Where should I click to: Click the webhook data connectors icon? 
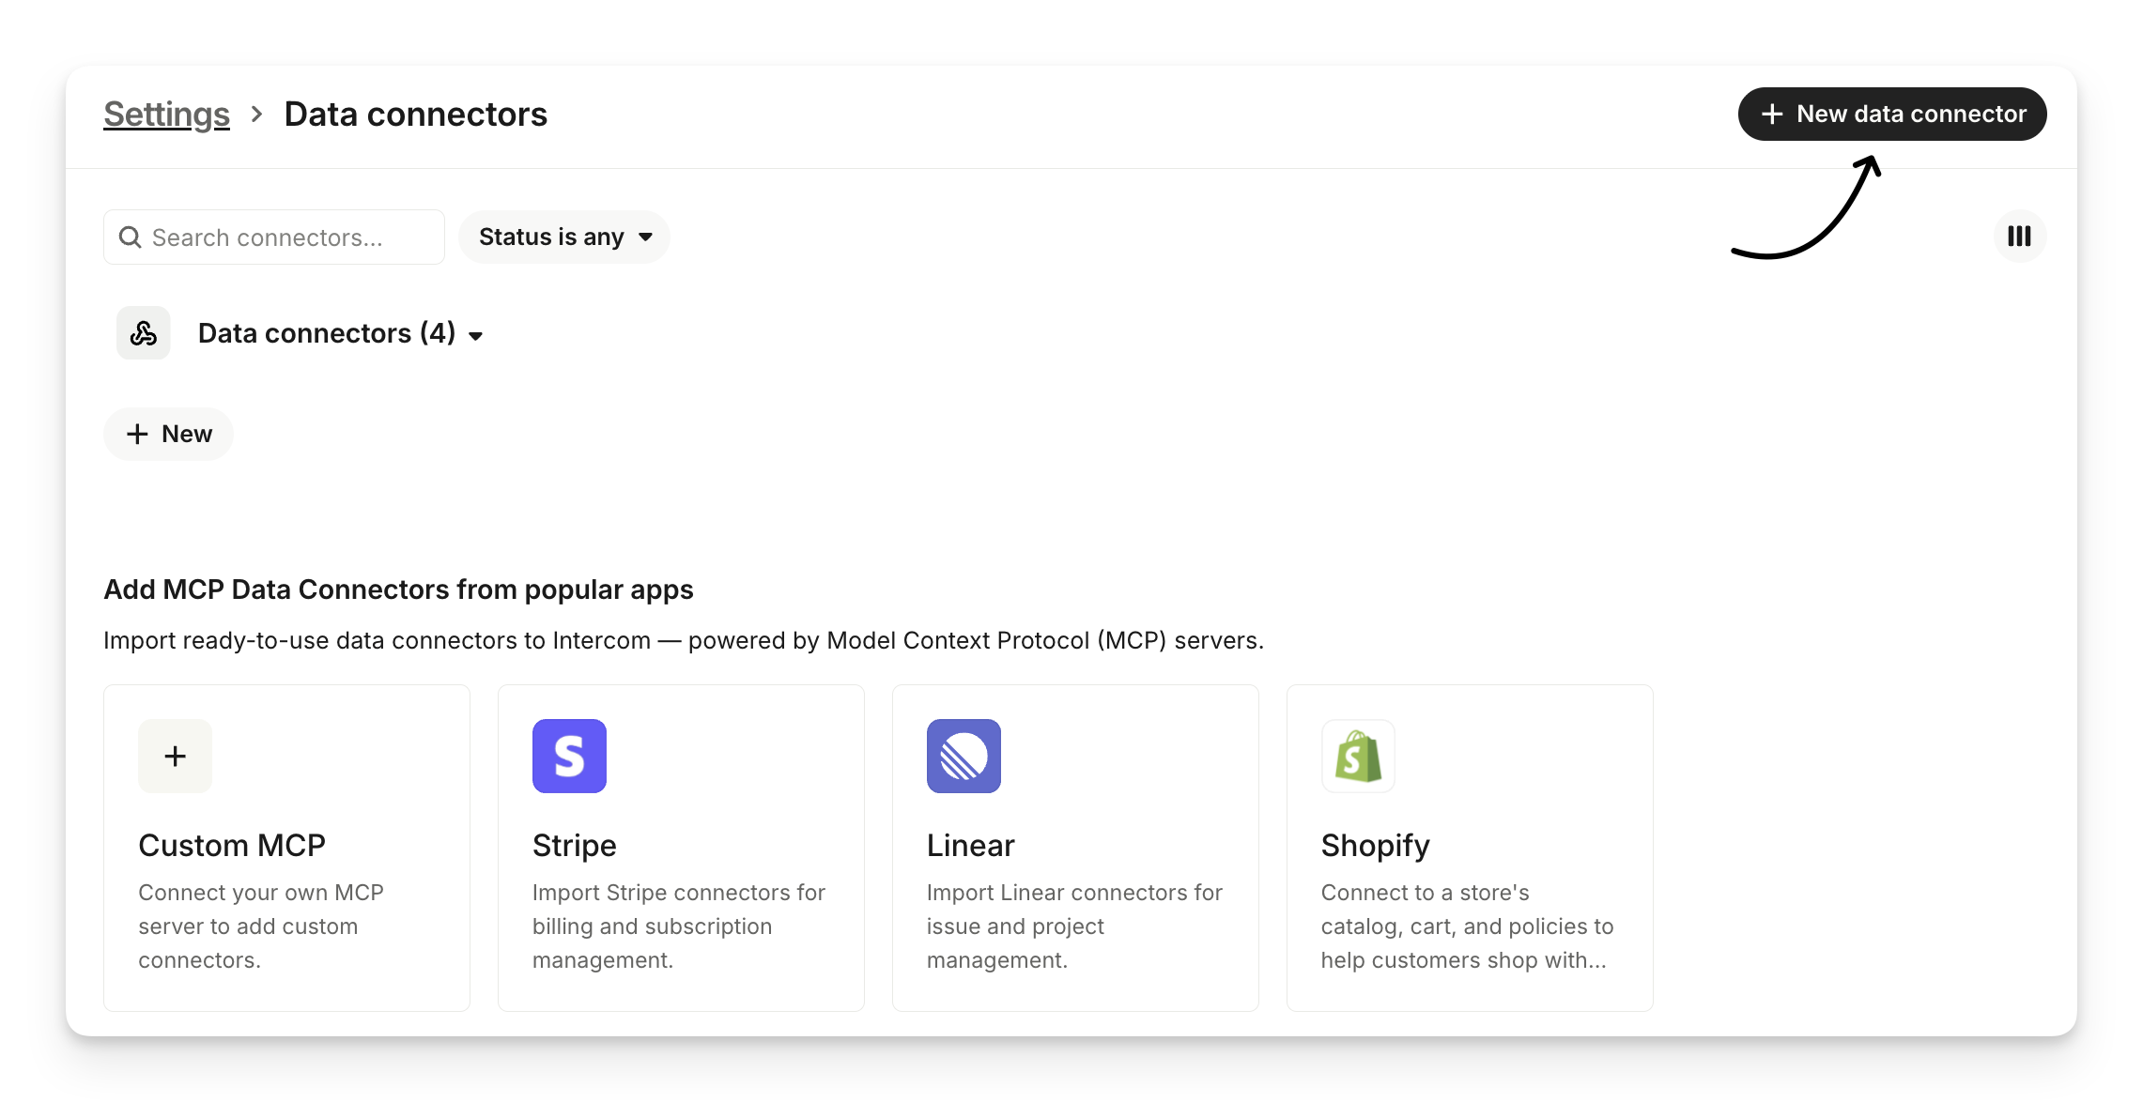tap(144, 333)
